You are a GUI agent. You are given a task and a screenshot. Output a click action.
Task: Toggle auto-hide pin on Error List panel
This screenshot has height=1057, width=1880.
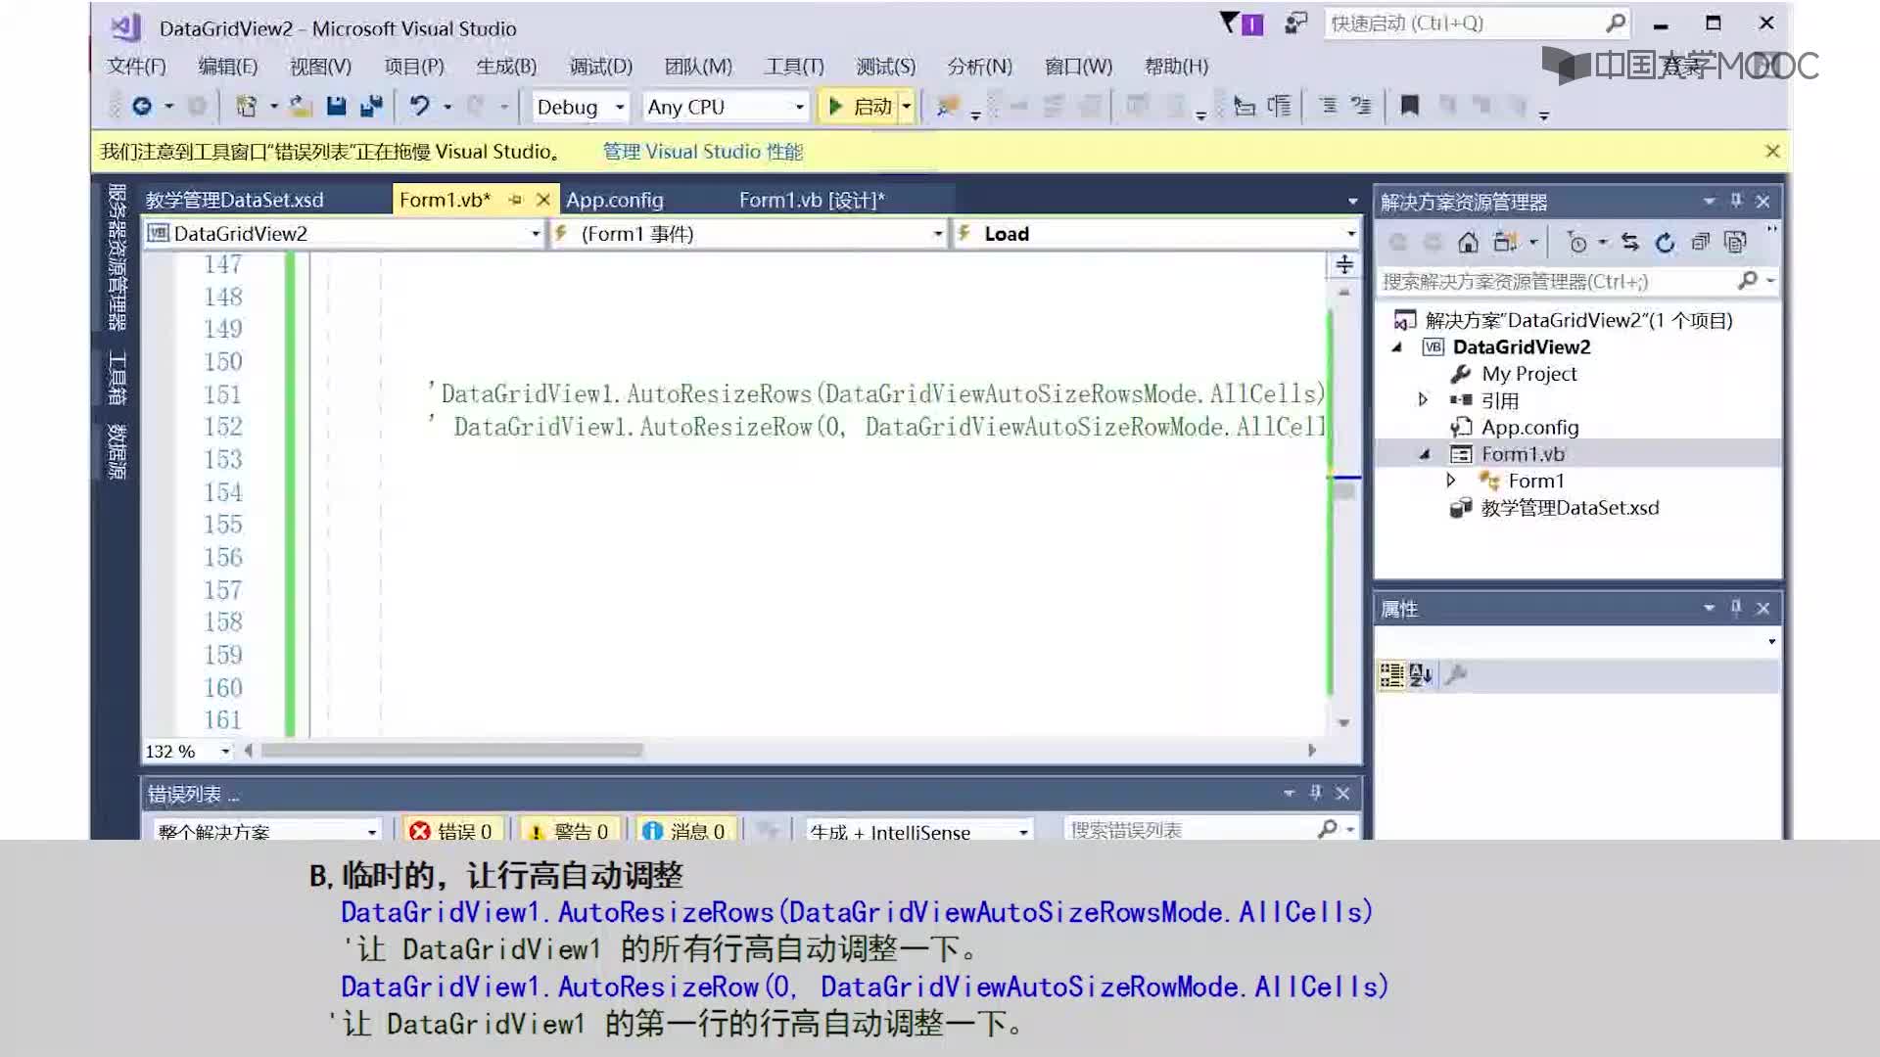point(1316,793)
